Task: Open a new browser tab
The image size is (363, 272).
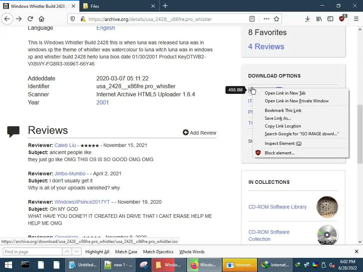Action: click(165, 6)
